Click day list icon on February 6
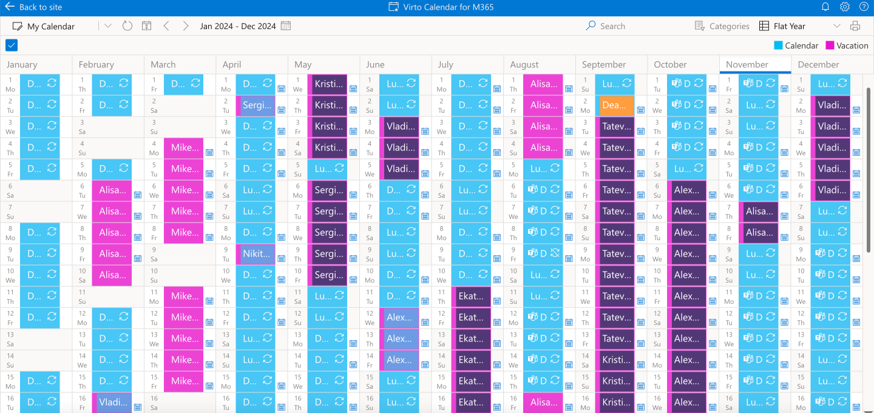This screenshot has width=874, height=413. (137, 195)
